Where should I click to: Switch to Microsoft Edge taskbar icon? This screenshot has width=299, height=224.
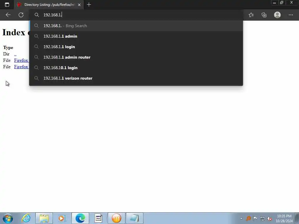[80, 218]
